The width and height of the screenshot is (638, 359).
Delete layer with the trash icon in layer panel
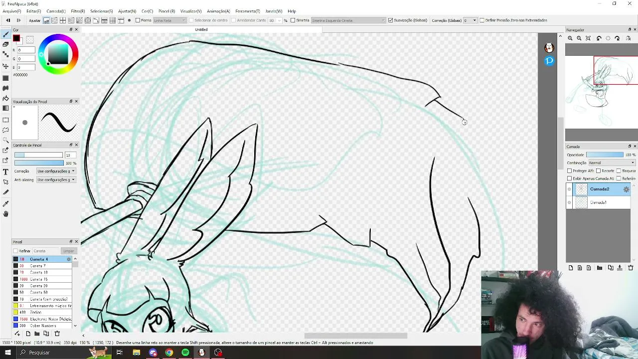(631, 268)
